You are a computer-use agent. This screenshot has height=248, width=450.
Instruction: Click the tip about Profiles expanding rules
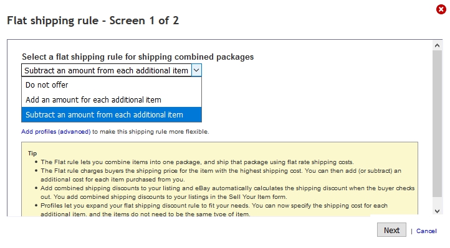(x=214, y=210)
